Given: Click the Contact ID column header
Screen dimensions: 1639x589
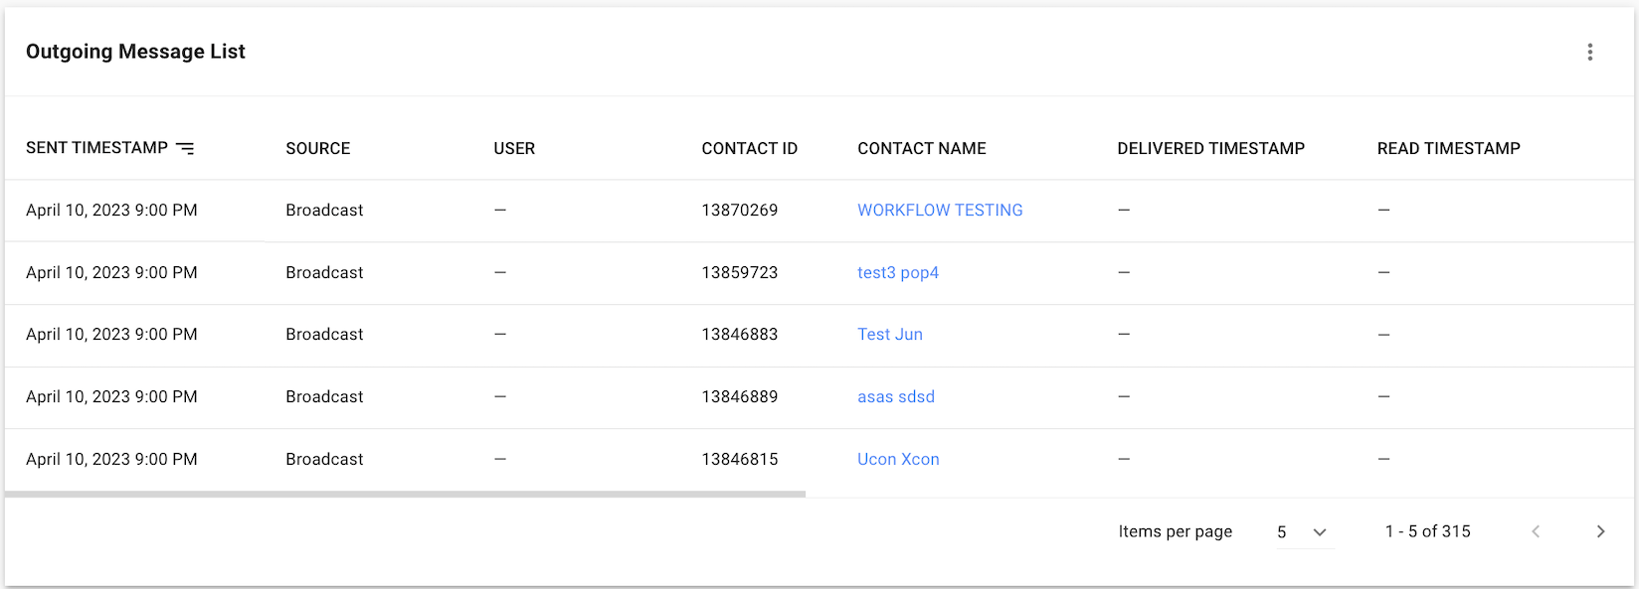Looking at the screenshot, I should [749, 149].
